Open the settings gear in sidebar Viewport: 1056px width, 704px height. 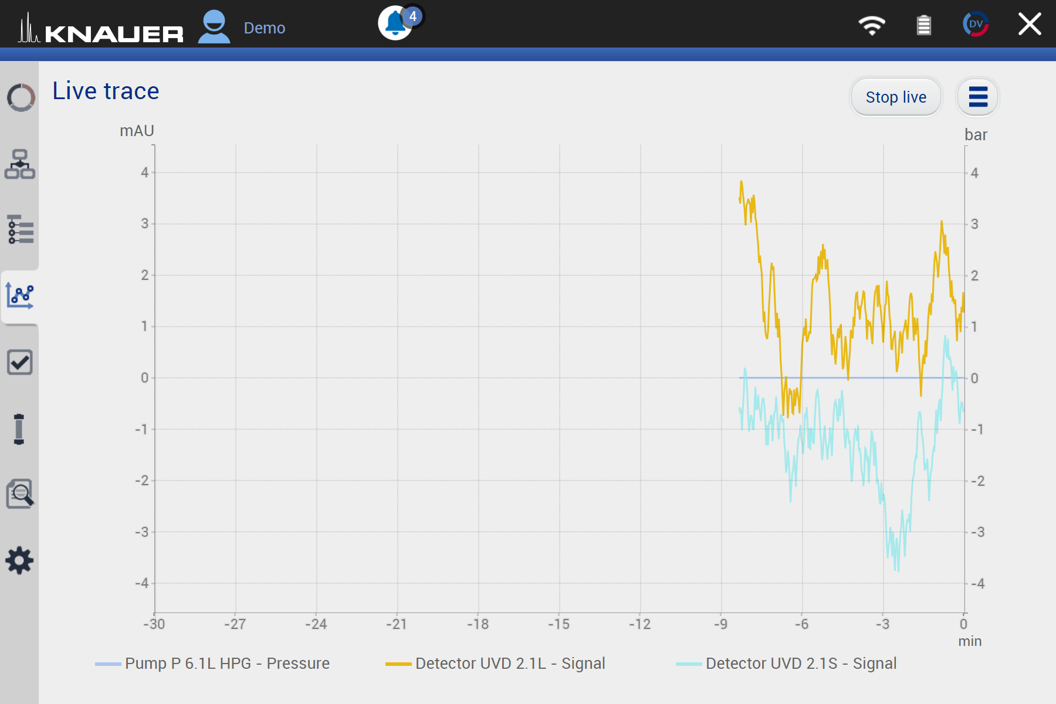[x=20, y=561]
